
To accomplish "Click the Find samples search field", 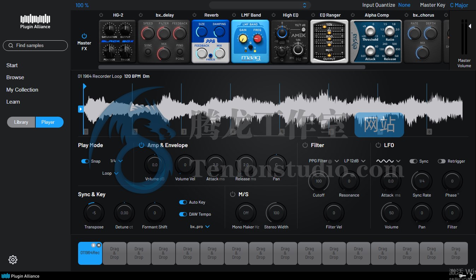I will coord(35,46).
